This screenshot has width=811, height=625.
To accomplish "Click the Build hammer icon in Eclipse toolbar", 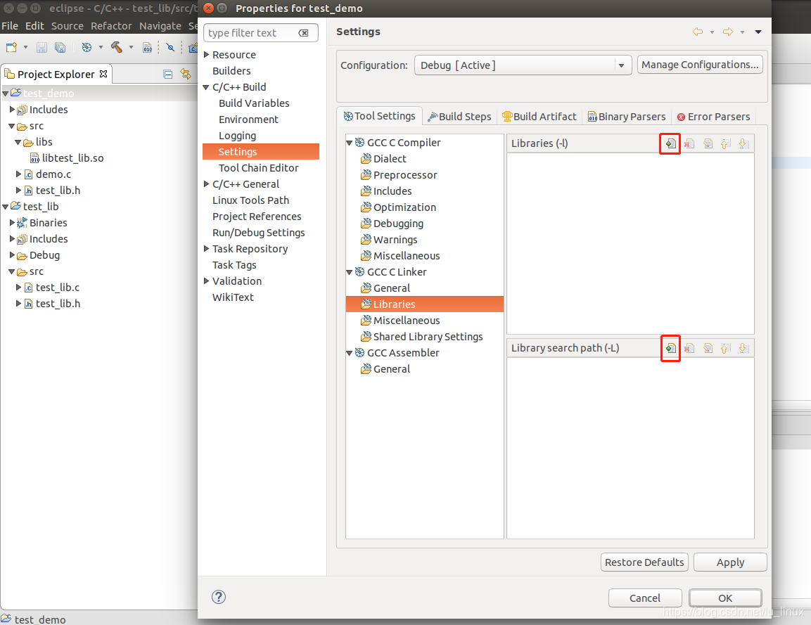I will (x=117, y=48).
